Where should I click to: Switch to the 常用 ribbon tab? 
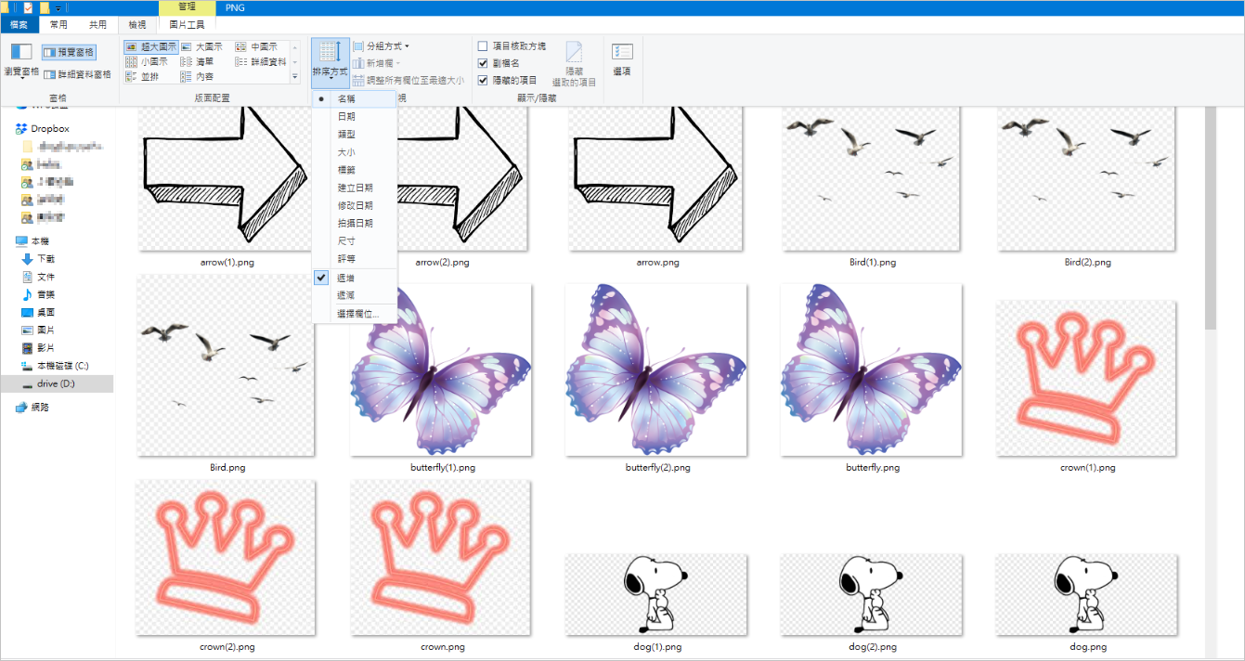coord(59,24)
